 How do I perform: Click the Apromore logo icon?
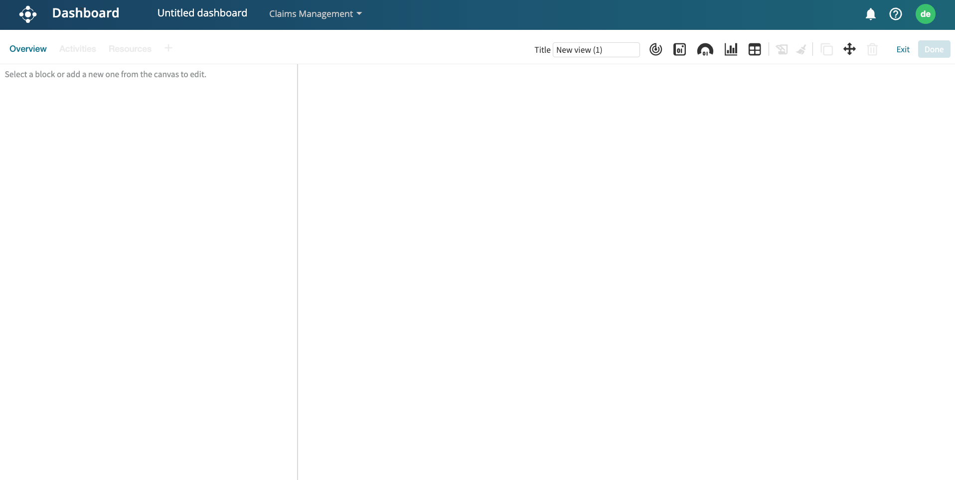pyautogui.click(x=28, y=14)
